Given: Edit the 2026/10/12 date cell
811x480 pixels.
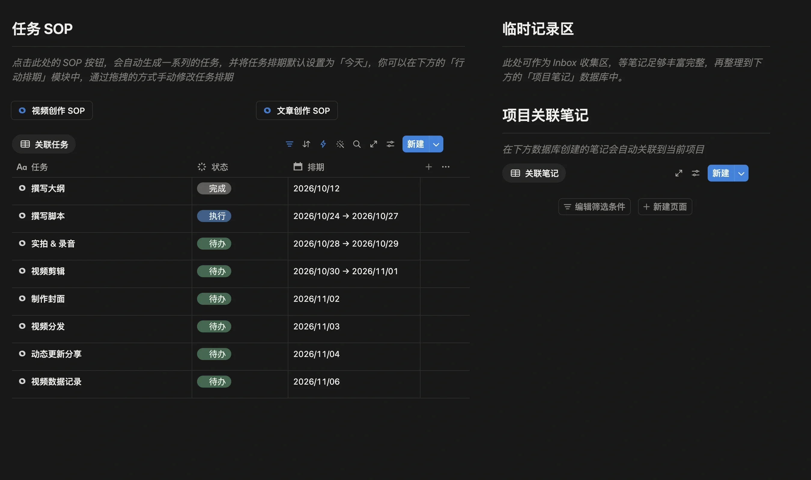Looking at the screenshot, I should click(x=354, y=191).
